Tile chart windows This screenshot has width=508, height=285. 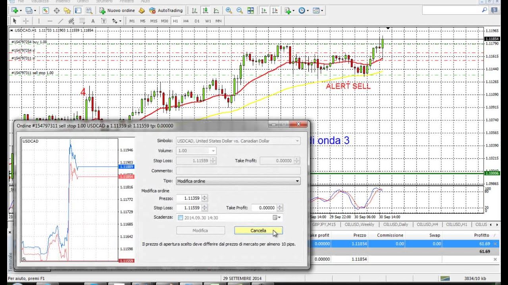[x=250, y=10]
